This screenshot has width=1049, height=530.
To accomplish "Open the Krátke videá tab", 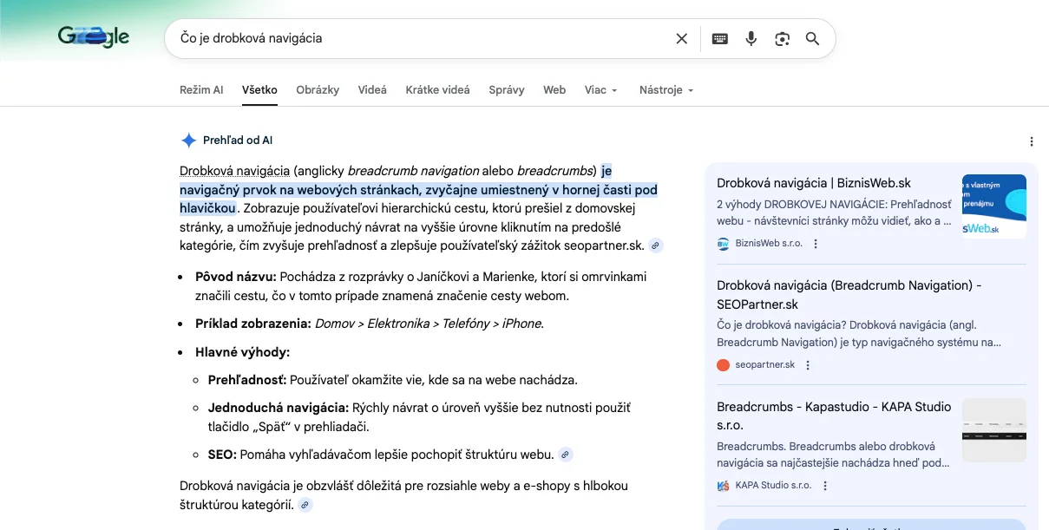I will pyautogui.click(x=437, y=90).
